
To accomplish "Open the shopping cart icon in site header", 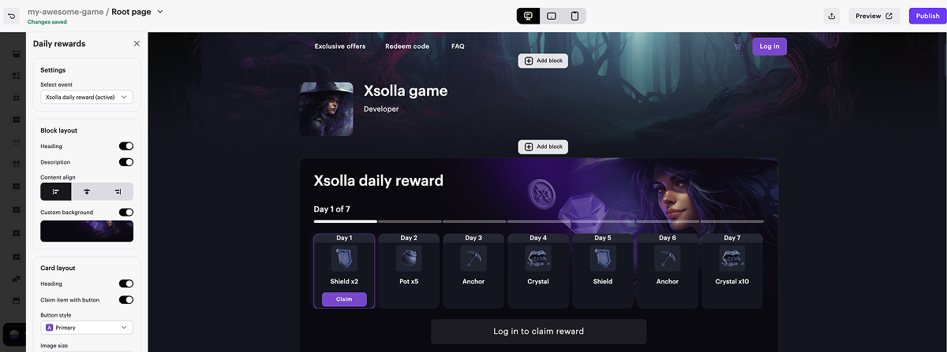I will [737, 46].
